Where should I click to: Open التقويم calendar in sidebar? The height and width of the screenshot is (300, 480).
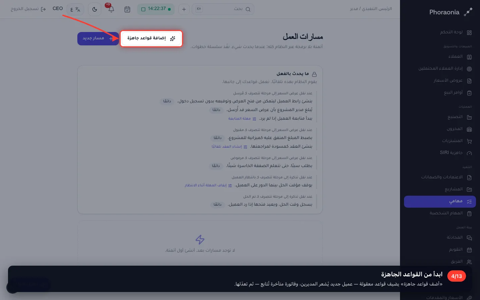pos(440,250)
